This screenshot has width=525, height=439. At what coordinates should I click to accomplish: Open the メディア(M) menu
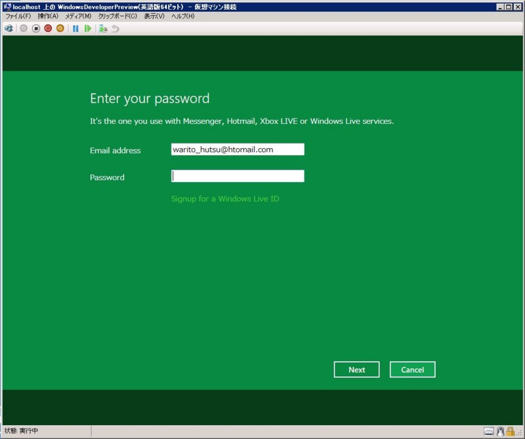78,16
